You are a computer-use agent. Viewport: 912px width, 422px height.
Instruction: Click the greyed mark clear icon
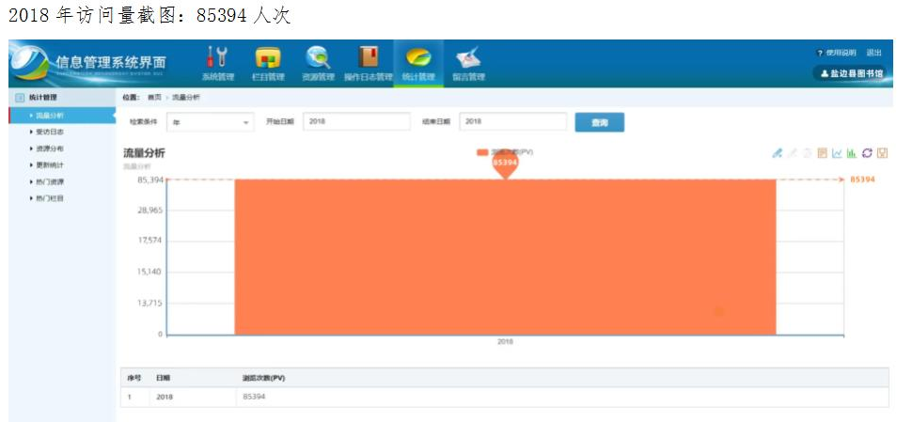pos(807,153)
